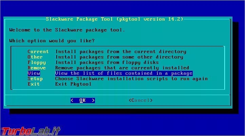Choose the Remove packages option
Image resolution: width=245 pixels, height=136 pixels.
coord(37,68)
